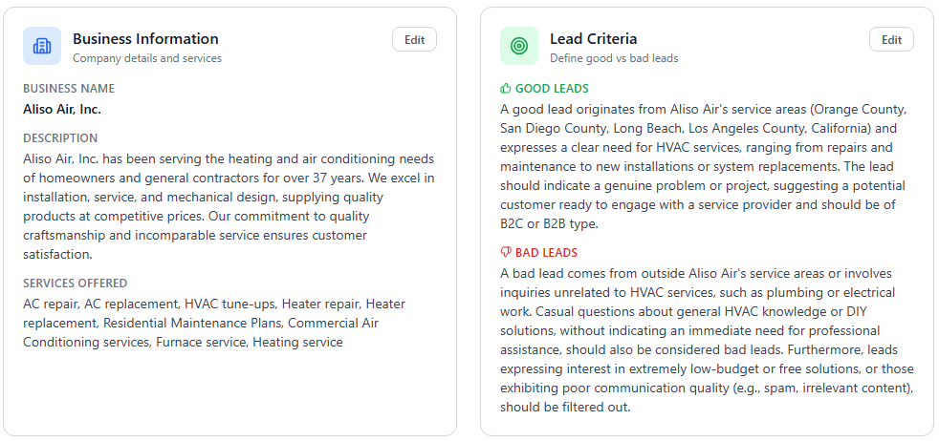
Task: Click the Define good vs bad leads subtitle
Action: [x=614, y=58]
